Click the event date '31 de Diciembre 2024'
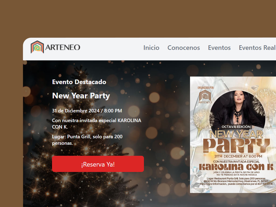This screenshot has height=207, width=276. tap(87, 111)
